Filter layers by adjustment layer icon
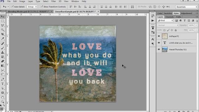The height and width of the screenshot is (112, 199). coord(181,21)
